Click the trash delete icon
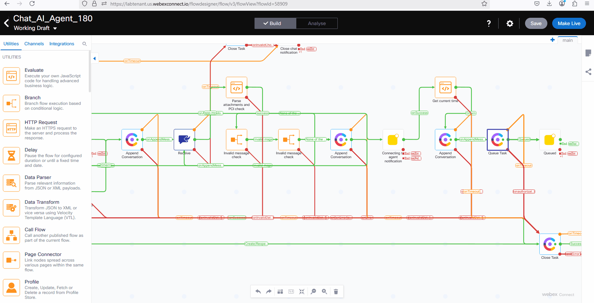 pos(336,292)
